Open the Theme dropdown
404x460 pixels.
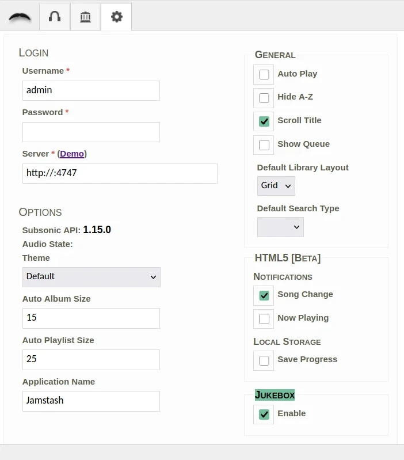coord(91,277)
